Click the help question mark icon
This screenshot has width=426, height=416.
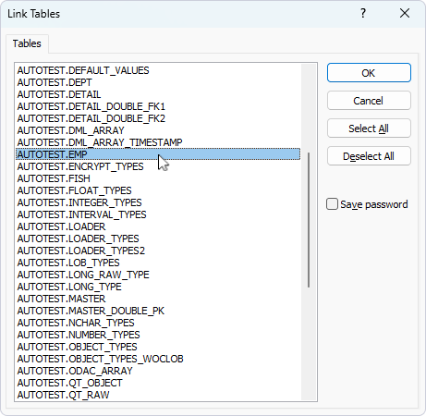[363, 13]
